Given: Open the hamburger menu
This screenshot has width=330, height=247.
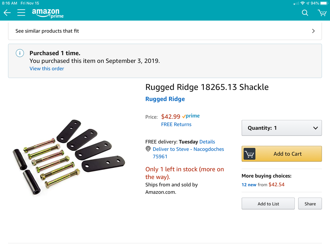Looking at the screenshot, I should pos(21,13).
